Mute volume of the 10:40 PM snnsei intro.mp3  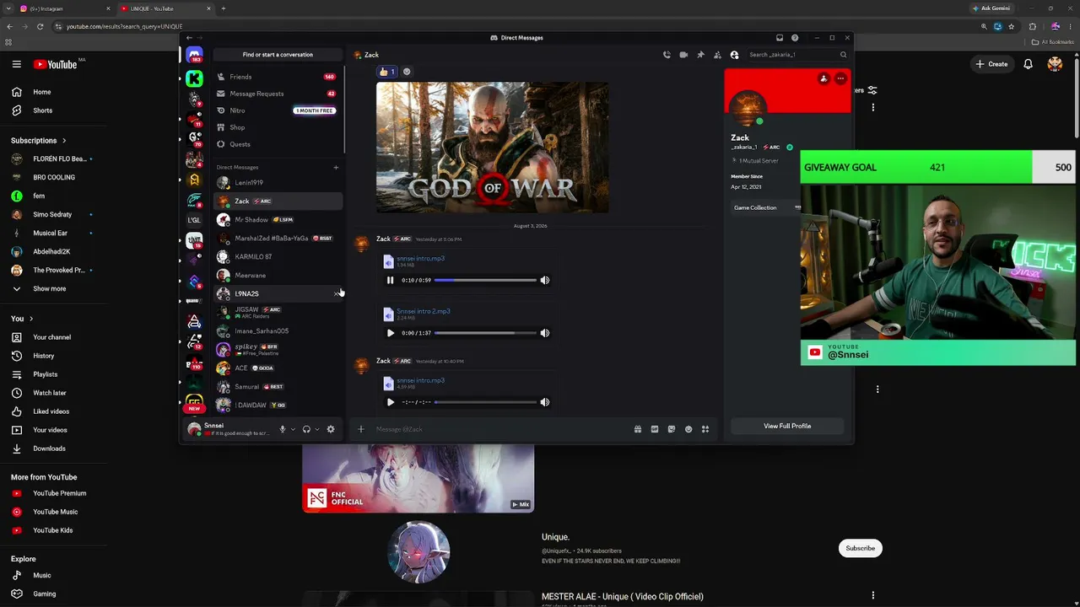544,402
